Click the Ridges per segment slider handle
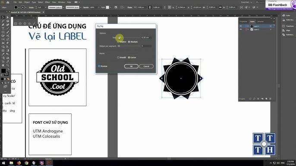The height and width of the screenshot is (166, 296). pyautogui.click(x=119, y=46)
